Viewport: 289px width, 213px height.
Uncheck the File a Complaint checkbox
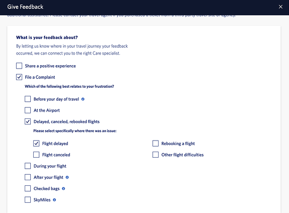point(19,77)
